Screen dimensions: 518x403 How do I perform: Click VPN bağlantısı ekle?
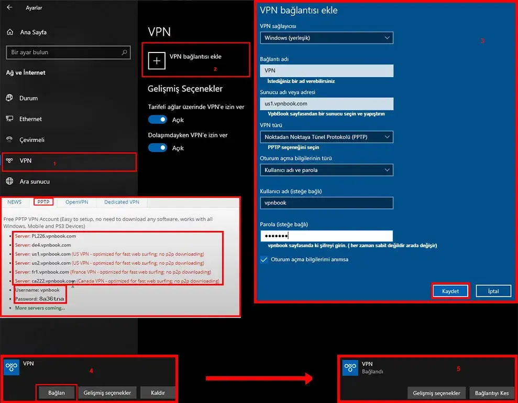(x=195, y=60)
